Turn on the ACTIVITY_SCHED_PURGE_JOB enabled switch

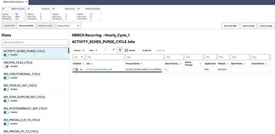point(76,70)
